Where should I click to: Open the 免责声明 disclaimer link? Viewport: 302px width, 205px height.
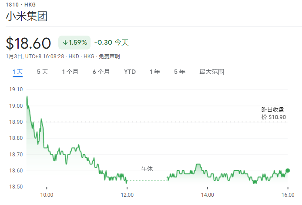(x=109, y=56)
